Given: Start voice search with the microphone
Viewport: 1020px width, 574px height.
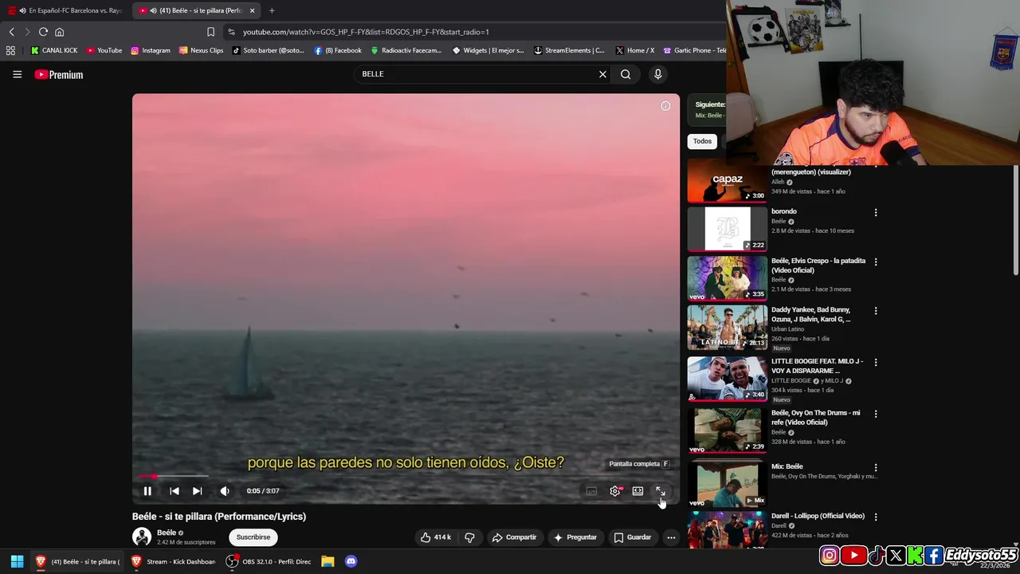Looking at the screenshot, I should pos(657,74).
